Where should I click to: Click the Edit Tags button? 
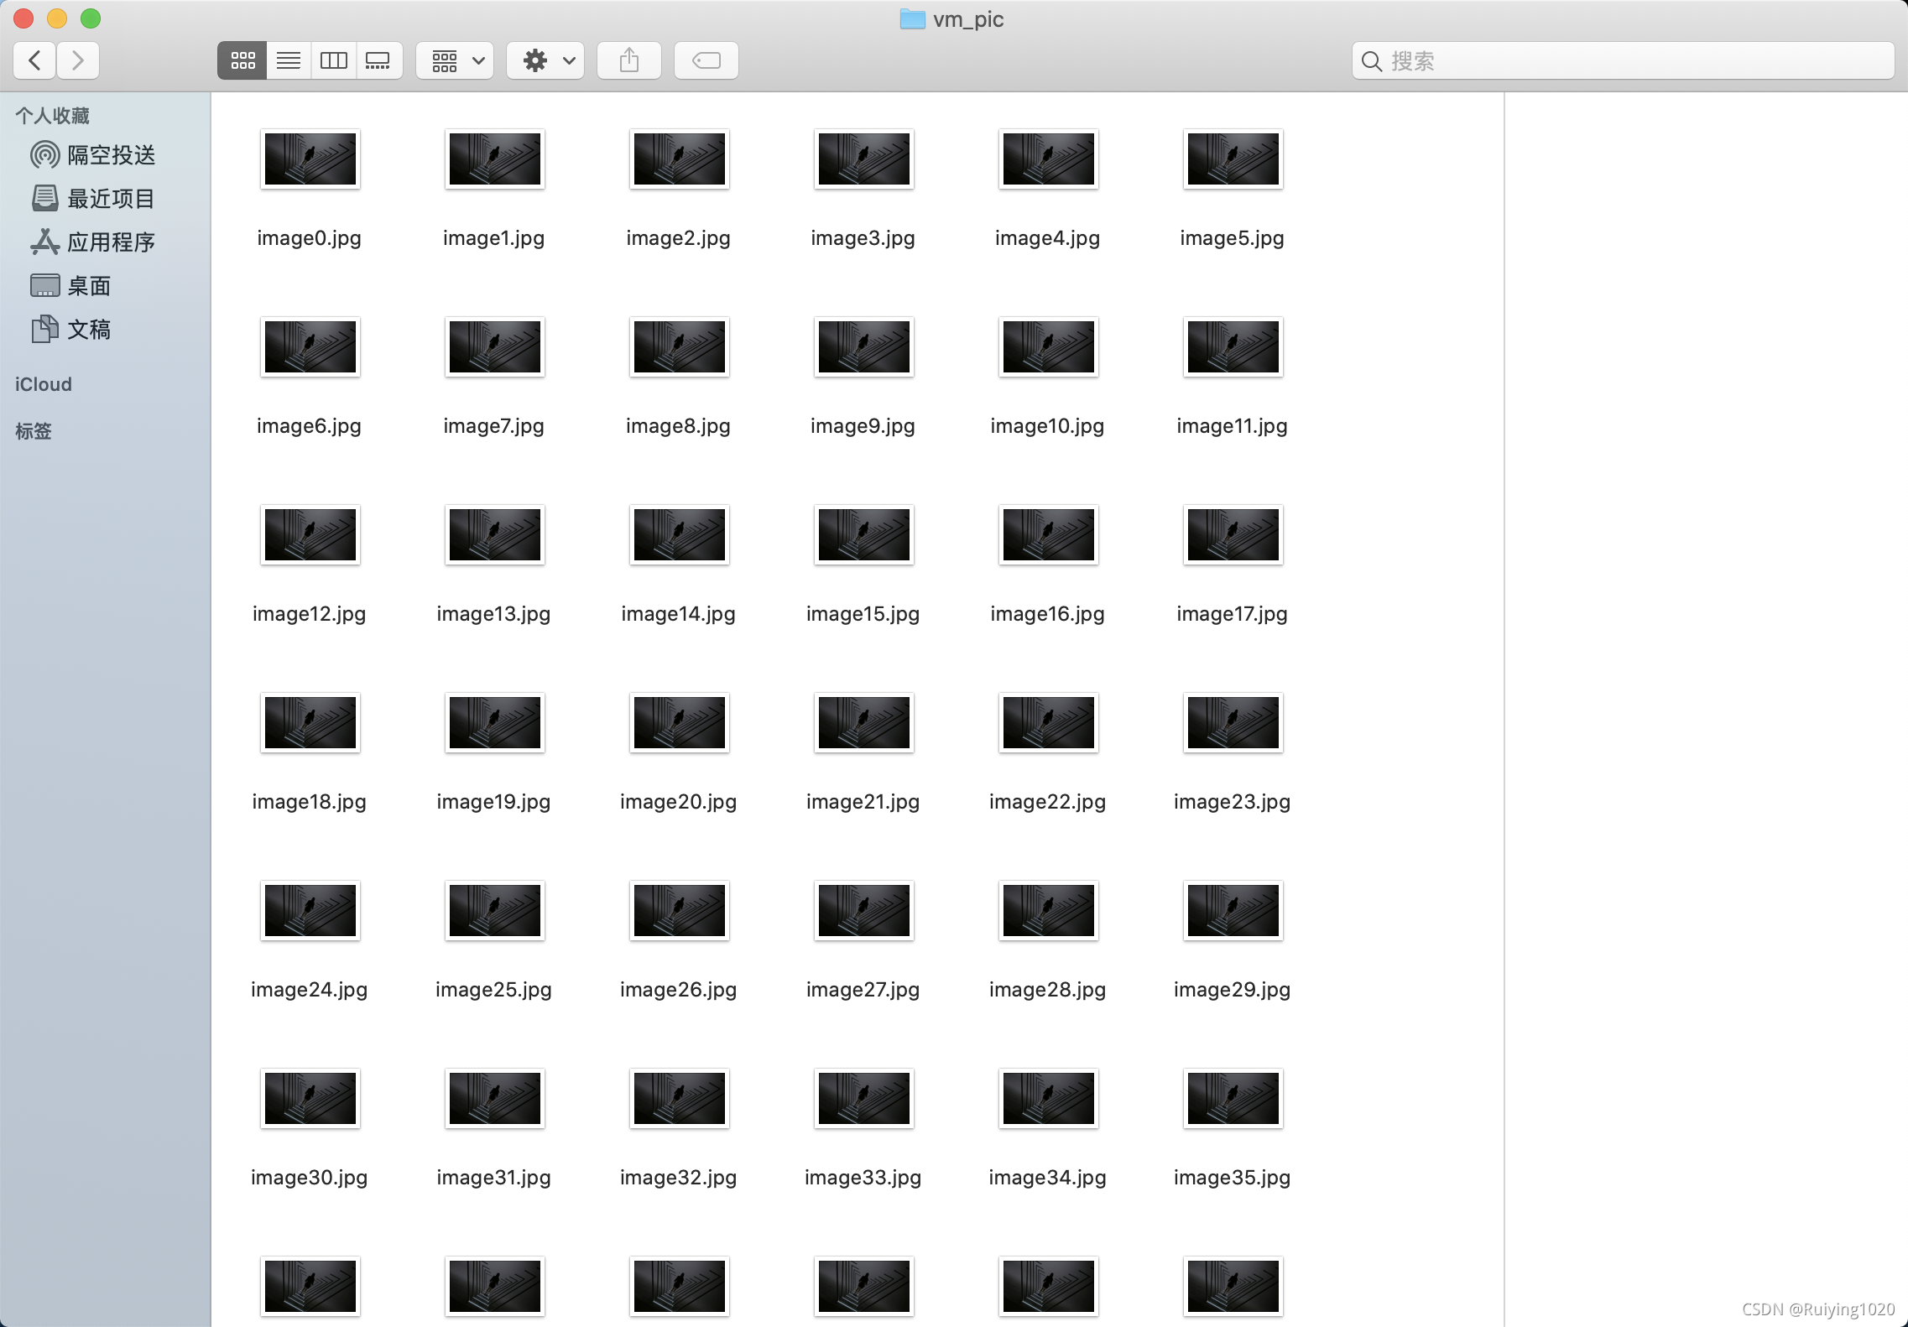coord(706,60)
